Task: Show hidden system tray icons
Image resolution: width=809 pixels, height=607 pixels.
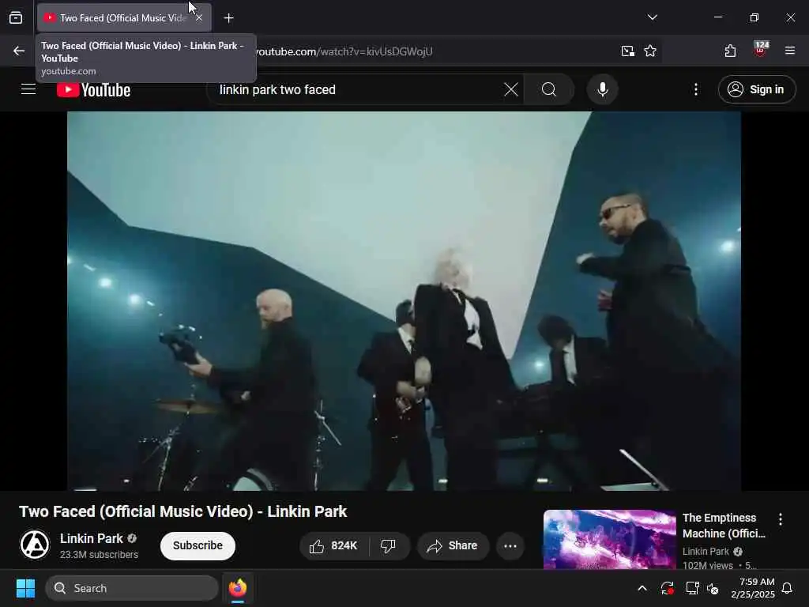Action: pyautogui.click(x=642, y=588)
